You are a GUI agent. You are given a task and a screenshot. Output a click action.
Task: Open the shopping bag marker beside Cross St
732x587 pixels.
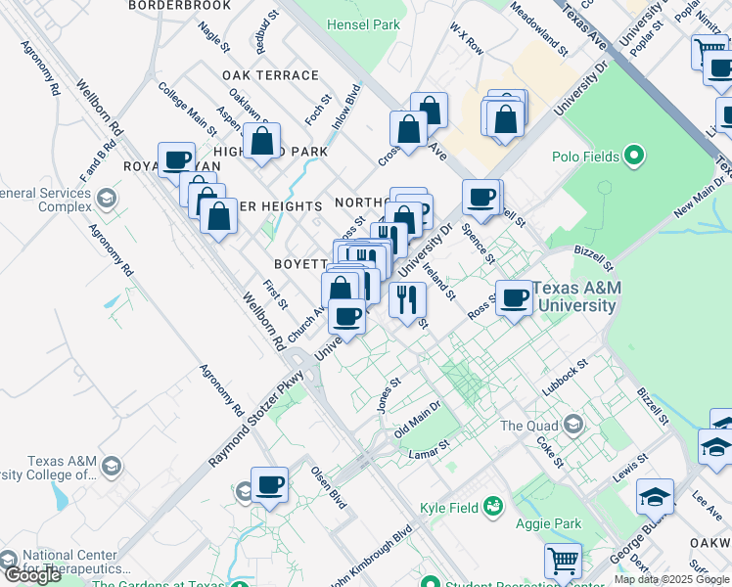408,130
